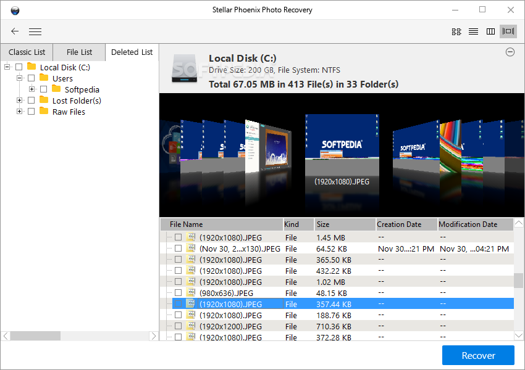Click tree panel scroll right arrow
The height and width of the screenshot is (370, 525).
tap(153, 336)
